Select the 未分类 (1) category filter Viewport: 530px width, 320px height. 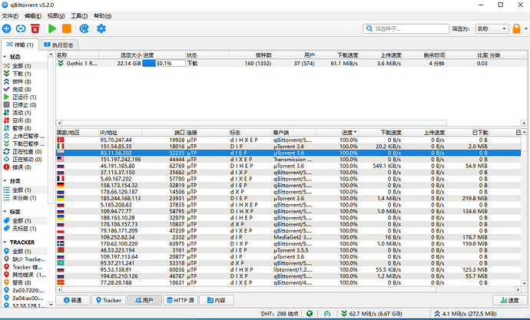click(25, 198)
